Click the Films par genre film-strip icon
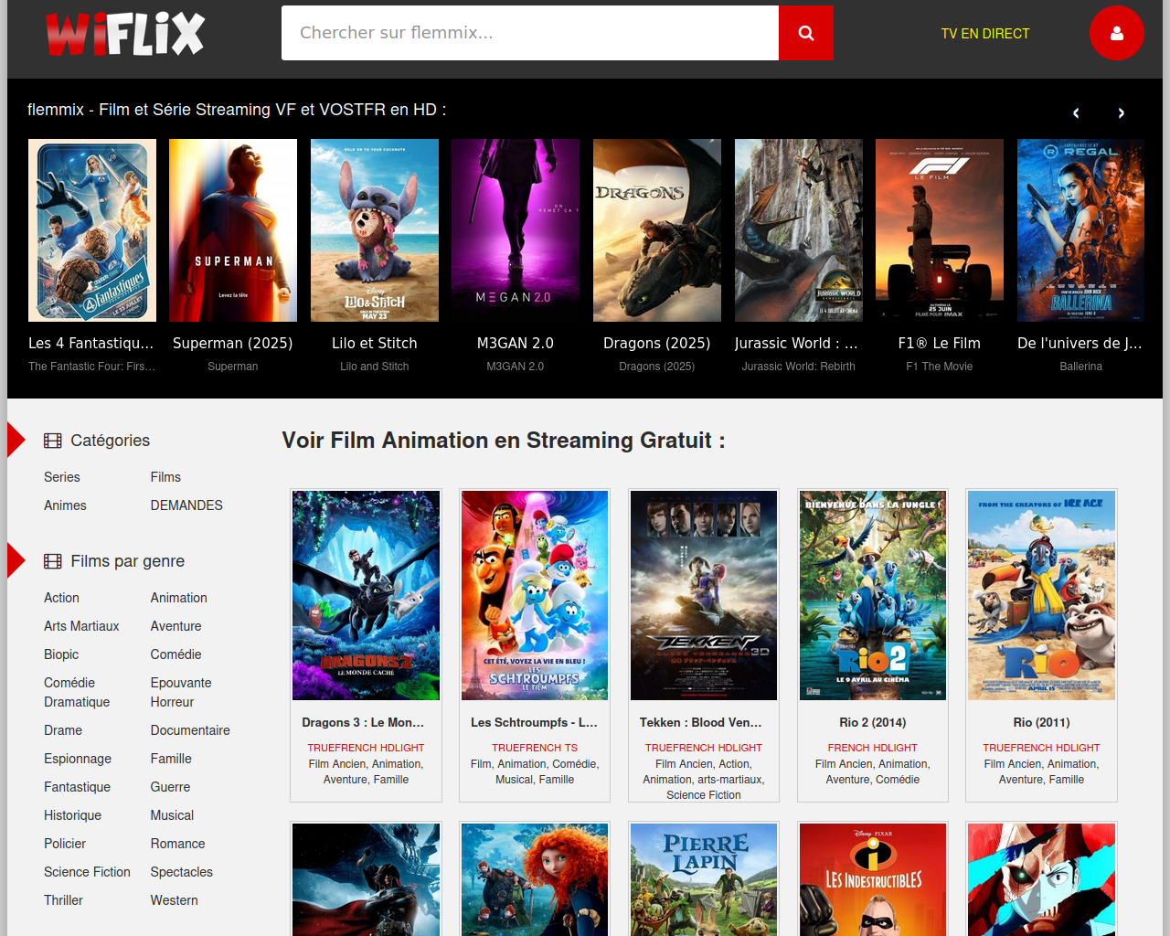 click(53, 561)
